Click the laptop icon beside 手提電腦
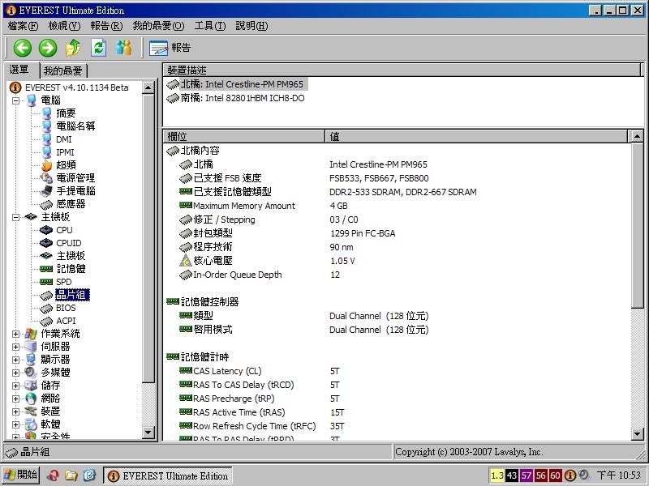Image resolution: width=649 pixels, height=486 pixels. pos(46,191)
